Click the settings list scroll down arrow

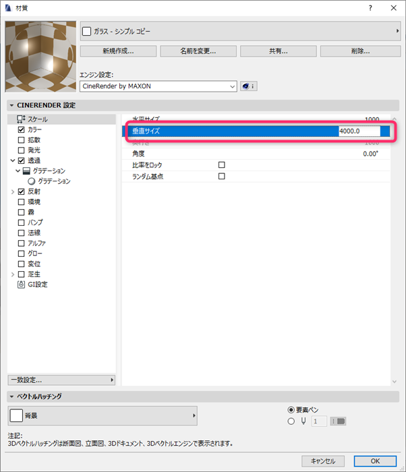pyautogui.click(x=395, y=382)
